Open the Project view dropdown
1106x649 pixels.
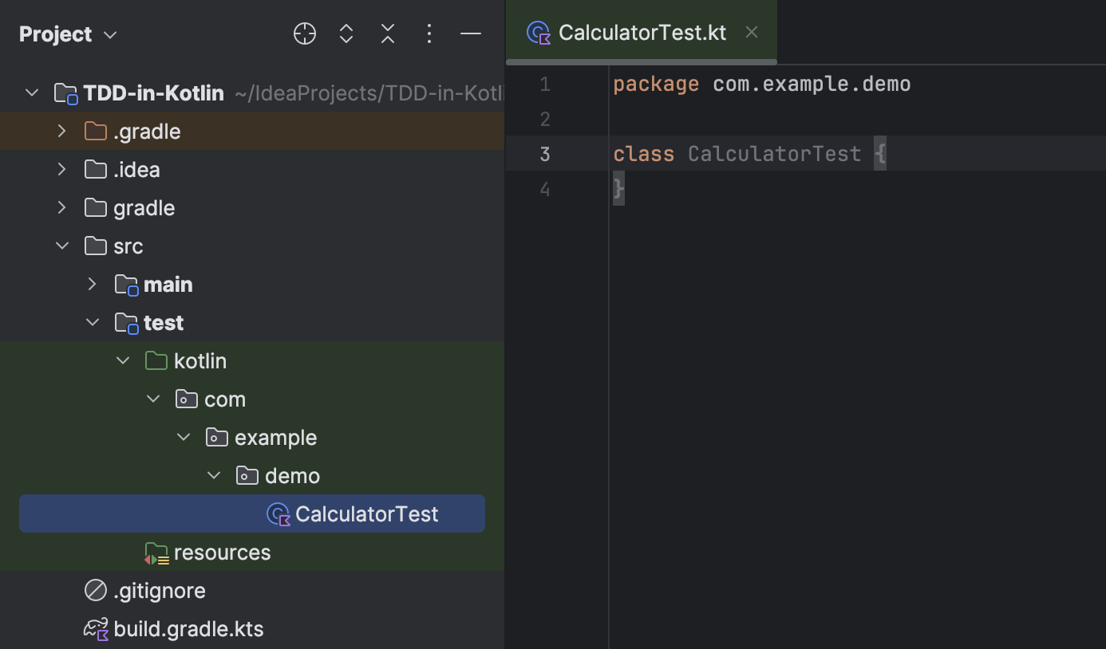pos(68,34)
